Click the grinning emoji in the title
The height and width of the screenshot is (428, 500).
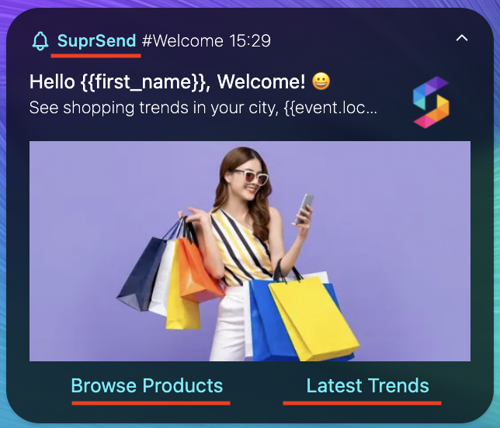tap(321, 81)
